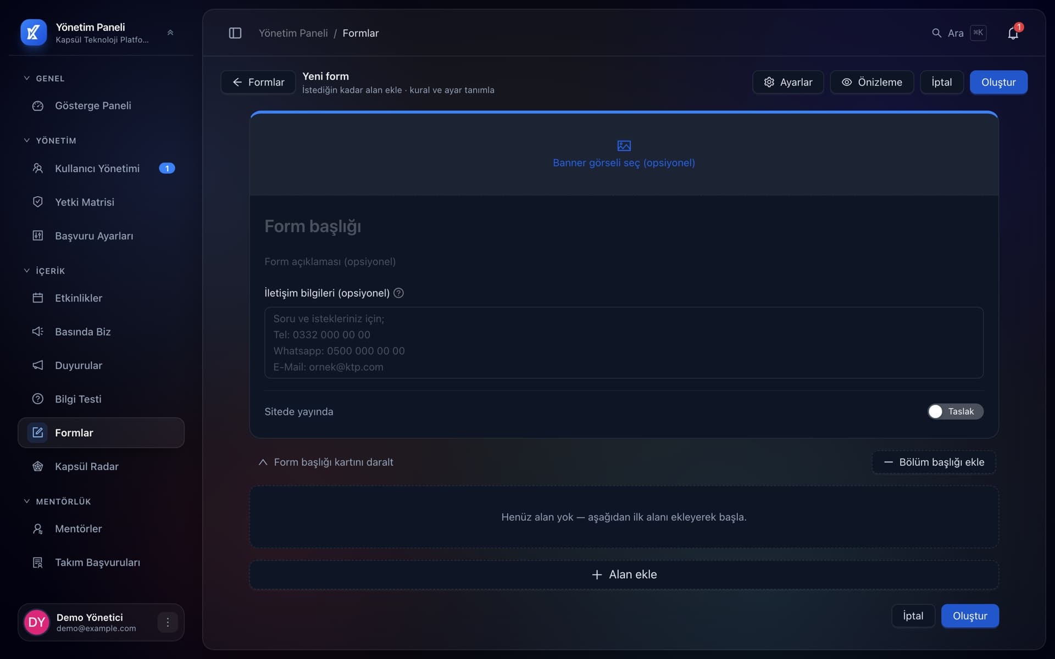Click the Form açıklaması input field
This screenshot has width=1055, height=659.
(624, 261)
